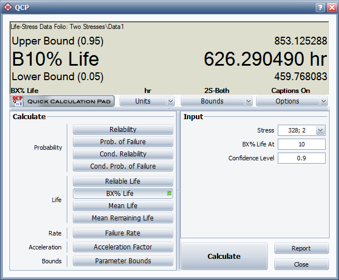The width and height of the screenshot is (339, 280).
Task: Open the Units dropdown
Action: point(147,101)
